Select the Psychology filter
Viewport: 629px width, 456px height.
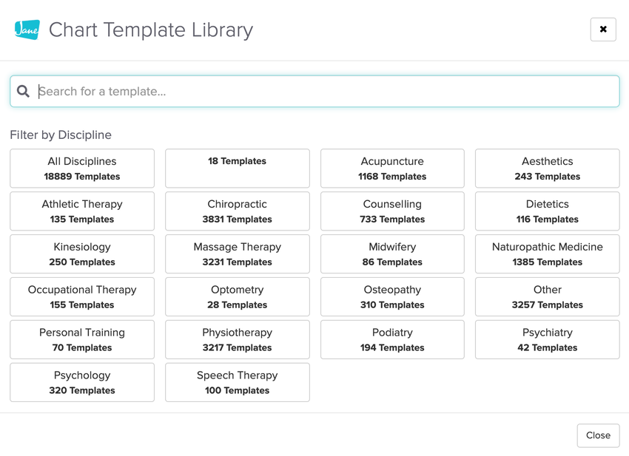82,383
